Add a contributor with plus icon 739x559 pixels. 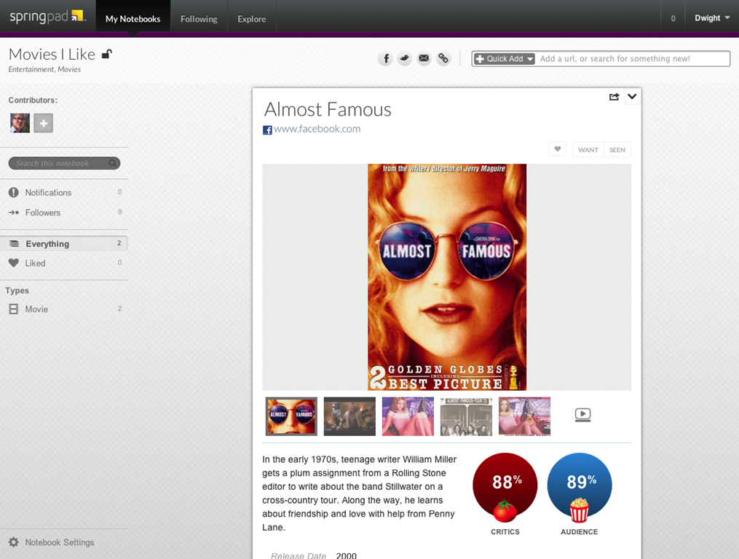click(43, 123)
